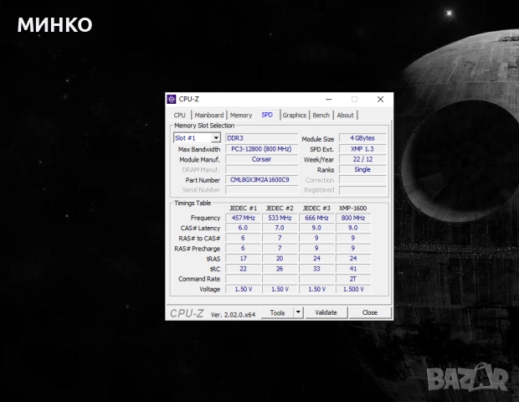The height and width of the screenshot is (402, 519).
Task: Show the Graphics tab
Action: click(x=294, y=115)
